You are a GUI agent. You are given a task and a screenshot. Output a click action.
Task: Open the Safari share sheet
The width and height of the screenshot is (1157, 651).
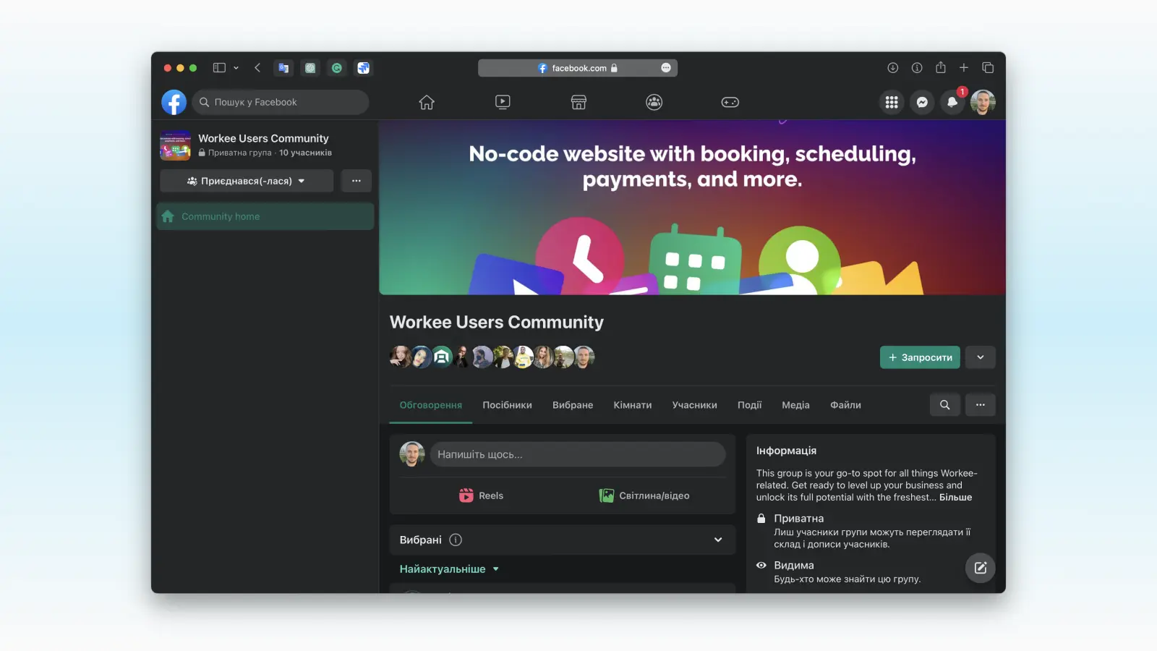941,67
